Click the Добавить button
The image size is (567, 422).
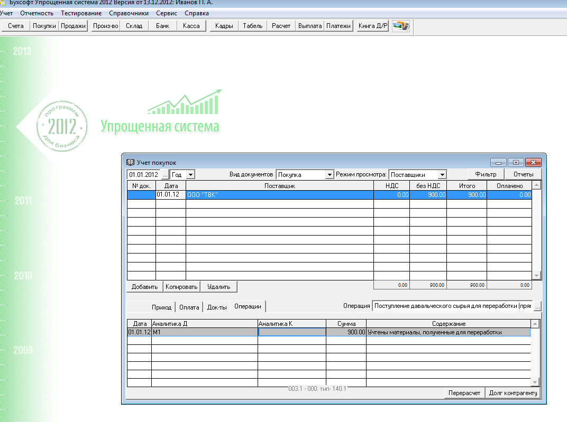(144, 287)
